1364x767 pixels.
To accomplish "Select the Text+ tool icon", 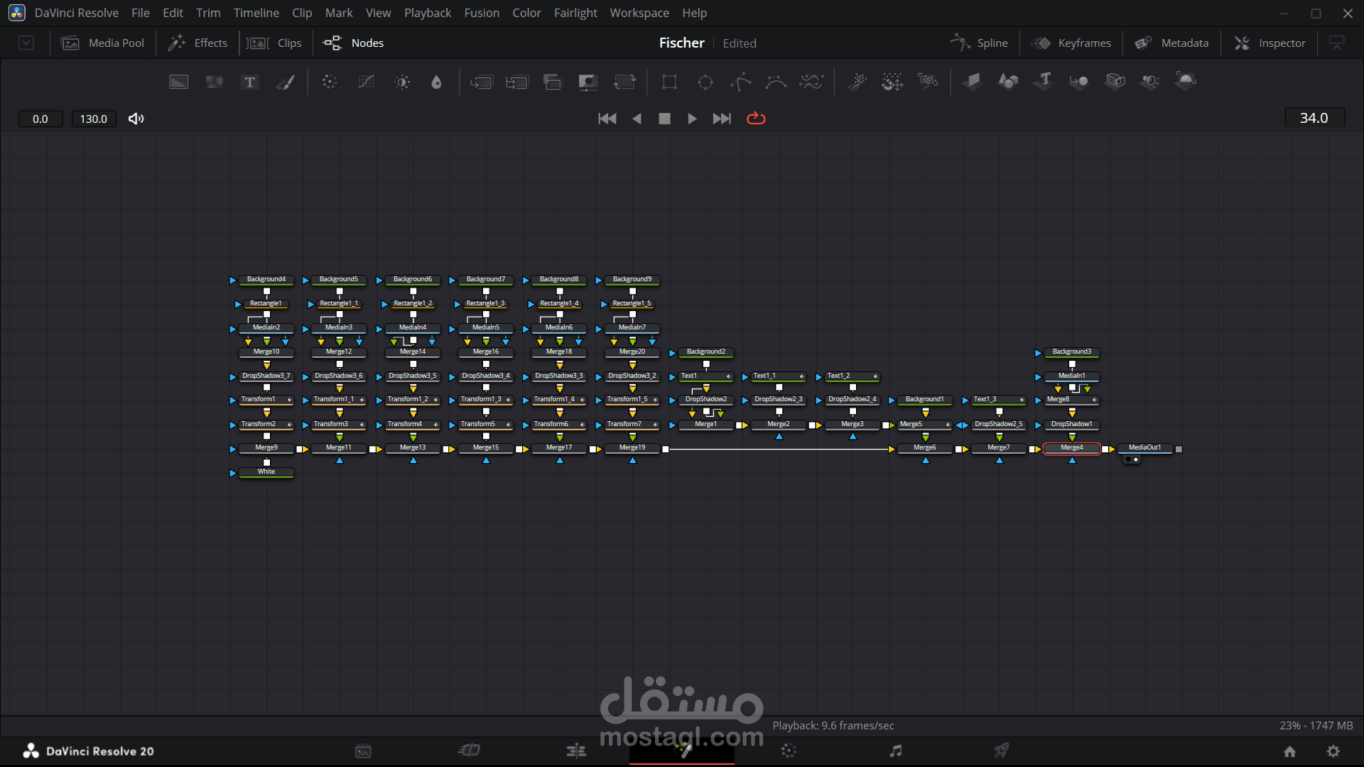I will click(249, 82).
